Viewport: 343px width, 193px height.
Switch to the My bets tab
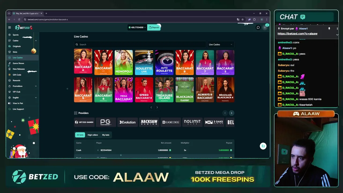(x=106, y=135)
